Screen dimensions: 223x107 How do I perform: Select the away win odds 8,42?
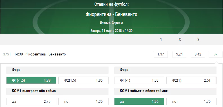[198, 54]
